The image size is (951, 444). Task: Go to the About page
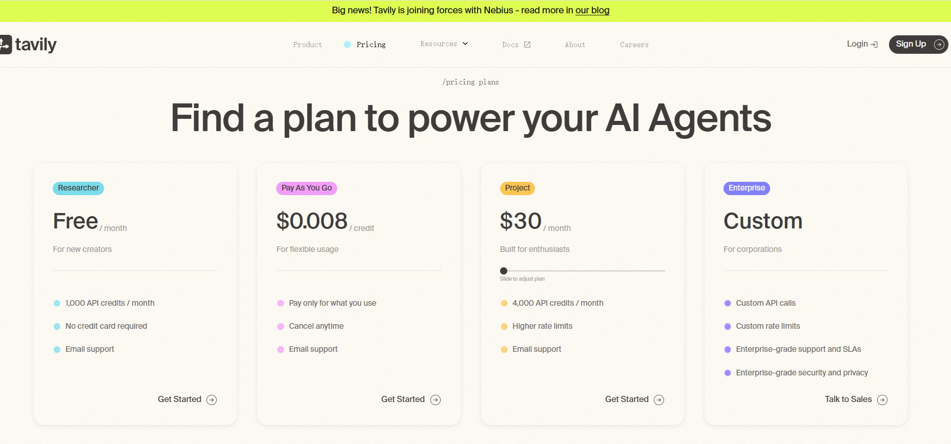point(575,45)
